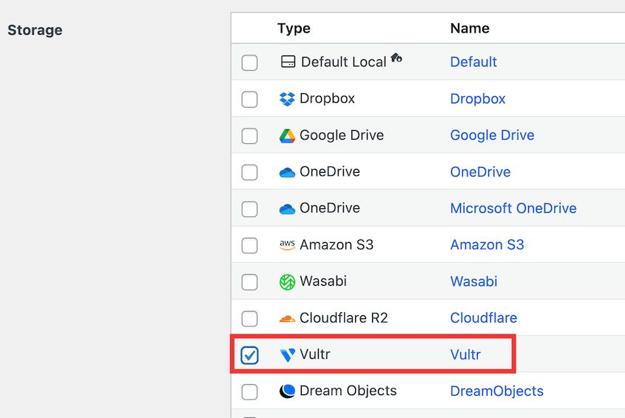The width and height of the screenshot is (625, 418).
Task: Open the OneDrive name link
Action: point(480,172)
